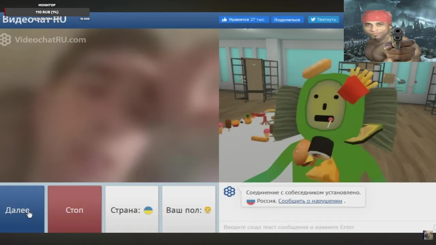This screenshot has height=245, width=436.
Task: Click the Russia flag icon in chat message
Action: coord(251,201)
